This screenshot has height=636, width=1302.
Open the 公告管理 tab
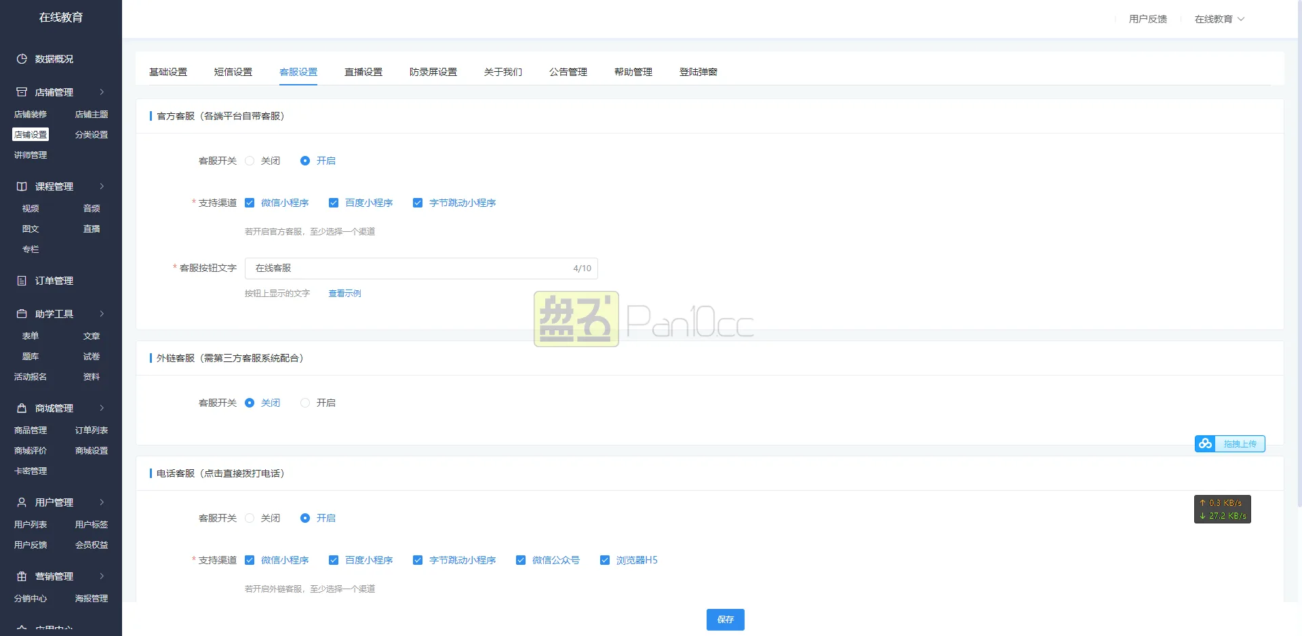pos(568,71)
